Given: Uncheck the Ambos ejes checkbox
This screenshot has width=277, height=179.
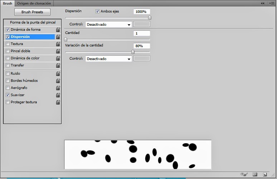Looking at the screenshot, I should point(97,11).
